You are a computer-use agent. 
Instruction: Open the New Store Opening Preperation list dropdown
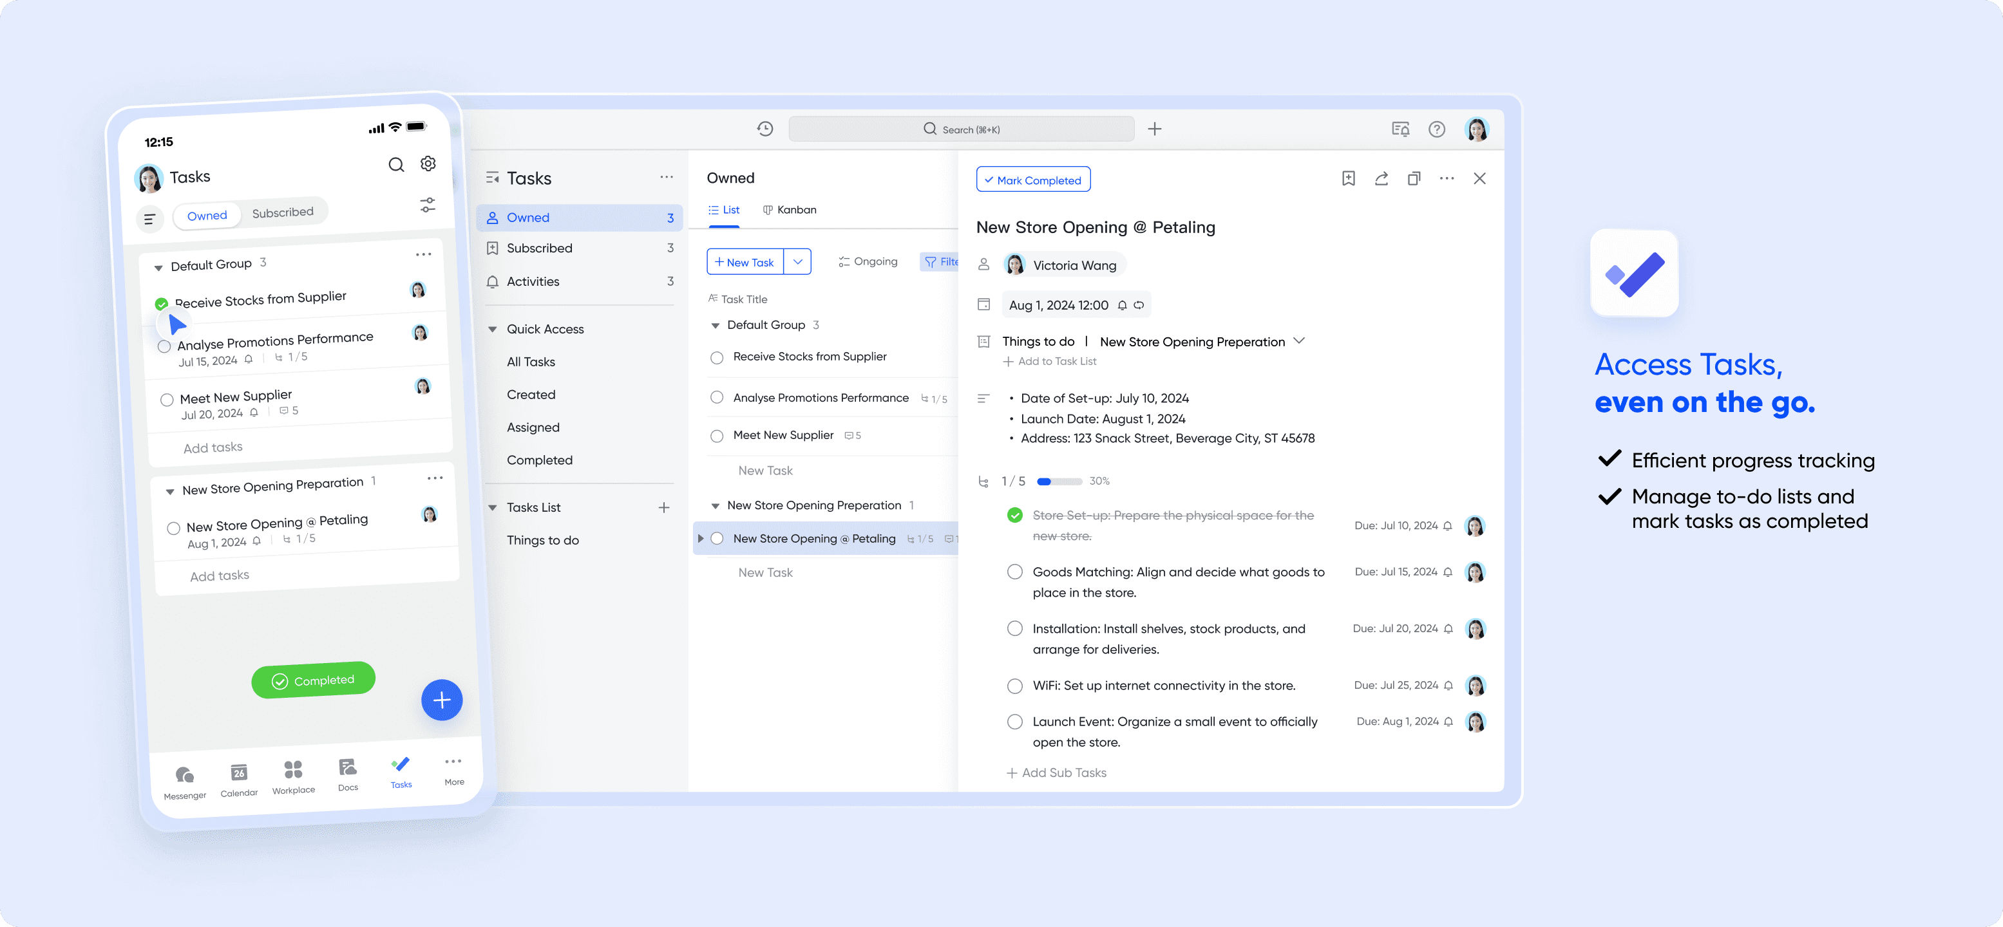point(1299,341)
